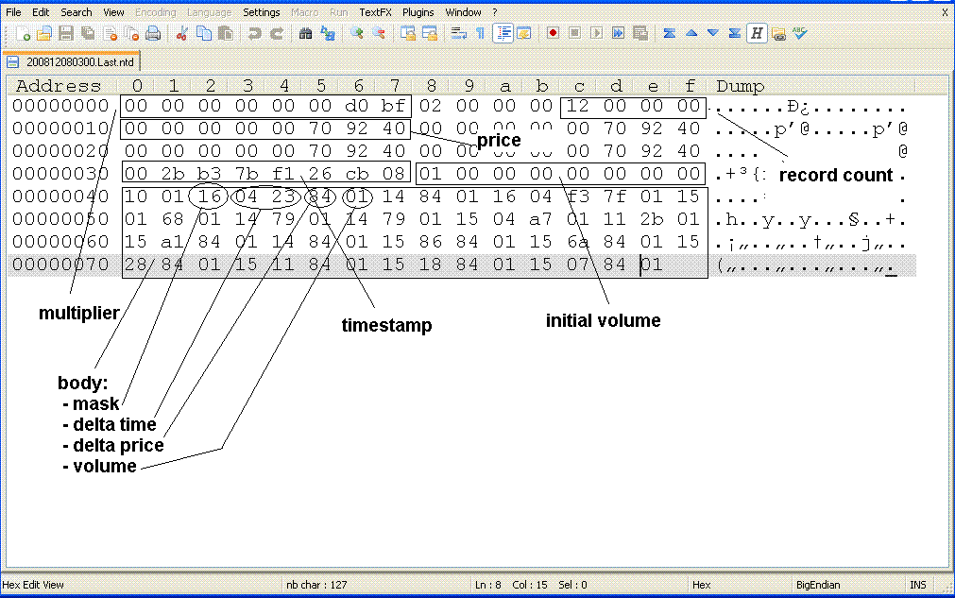Create a new file with New icon
Image resolution: width=955 pixels, height=598 pixels.
[24, 33]
